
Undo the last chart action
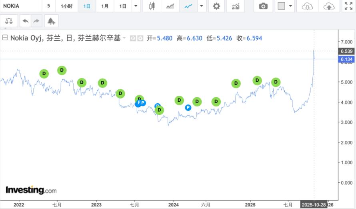click(x=26, y=21)
